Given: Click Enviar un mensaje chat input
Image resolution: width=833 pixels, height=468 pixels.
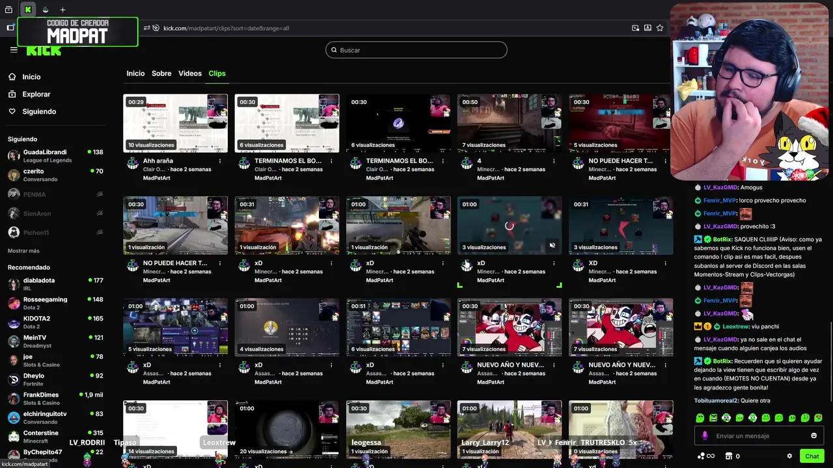Looking at the screenshot, I should tap(758, 436).
